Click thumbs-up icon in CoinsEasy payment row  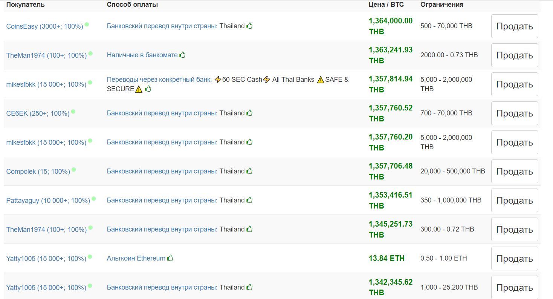coord(249,26)
